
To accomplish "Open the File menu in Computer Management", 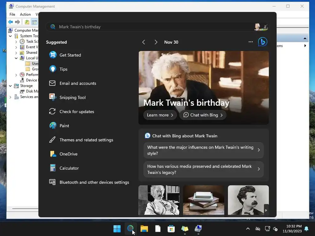I will tap(12, 14).
